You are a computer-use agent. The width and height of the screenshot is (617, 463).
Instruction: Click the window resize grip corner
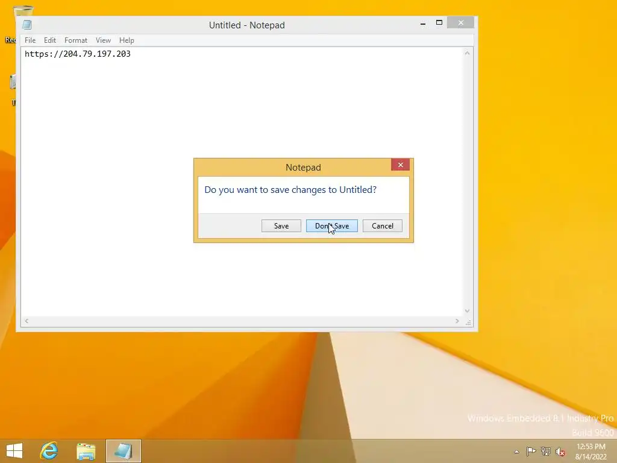click(x=468, y=323)
